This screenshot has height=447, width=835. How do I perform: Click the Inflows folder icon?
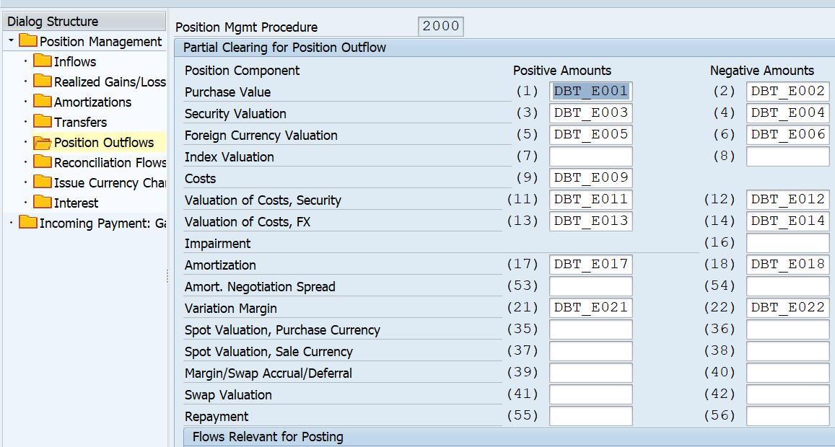(x=43, y=61)
